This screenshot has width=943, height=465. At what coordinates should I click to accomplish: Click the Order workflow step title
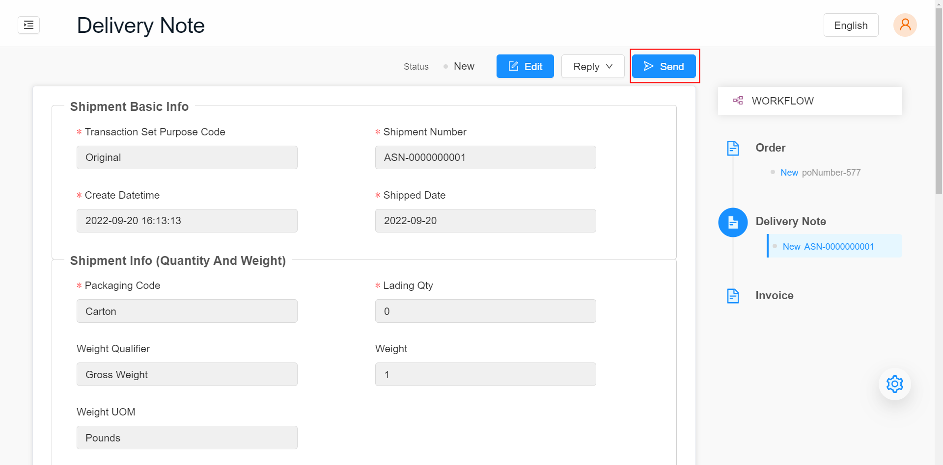(x=770, y=148)
